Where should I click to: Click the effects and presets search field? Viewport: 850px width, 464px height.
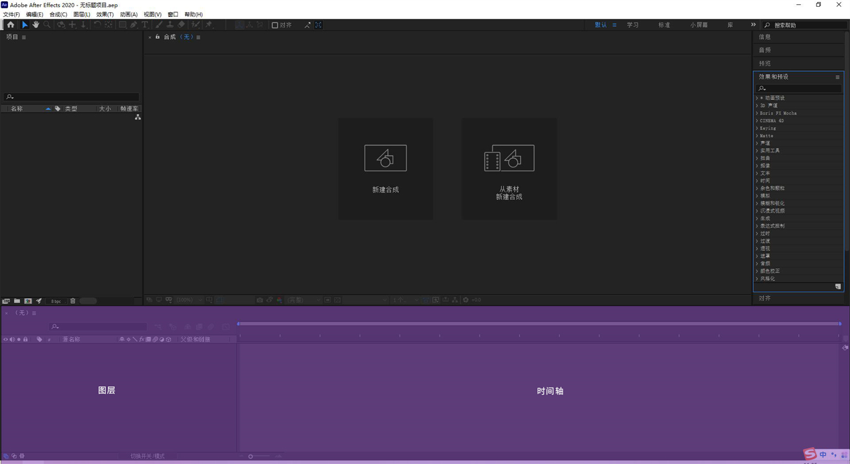[798, 89]
